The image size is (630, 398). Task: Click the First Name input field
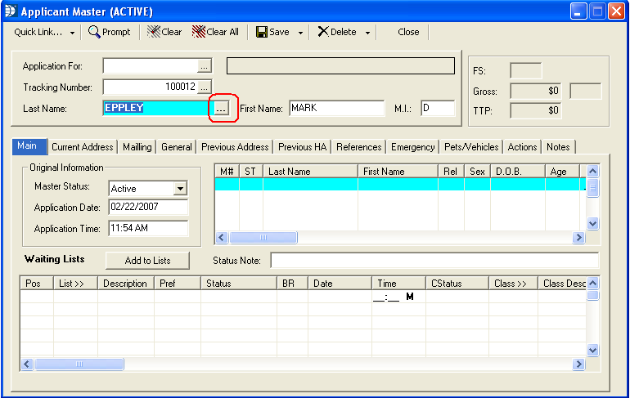[336, 109]
